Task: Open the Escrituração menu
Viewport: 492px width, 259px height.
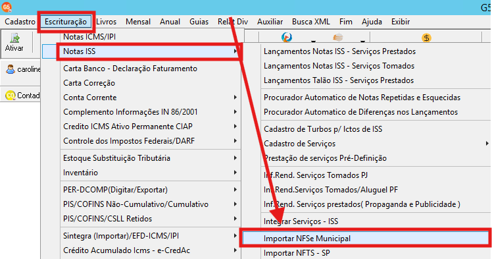Action: [x=66, y=22]
